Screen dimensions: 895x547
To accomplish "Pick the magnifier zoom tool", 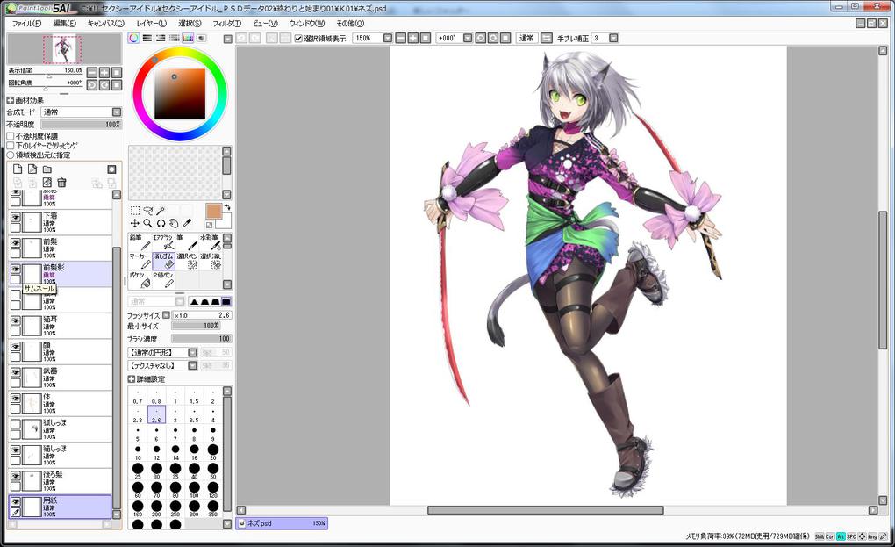I will [147, 223].
